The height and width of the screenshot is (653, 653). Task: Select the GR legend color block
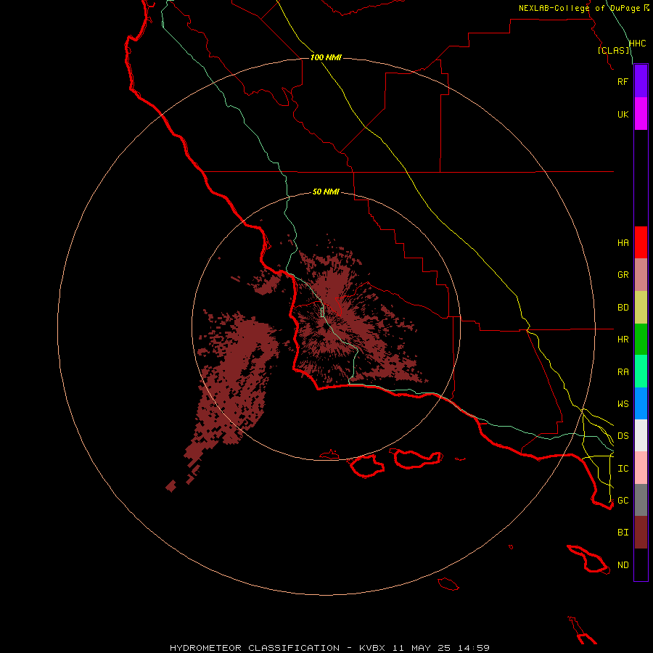click(x=641, y=275)
